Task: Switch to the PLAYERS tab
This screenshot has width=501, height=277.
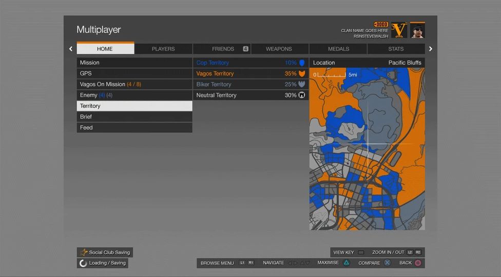Action: 163,49
